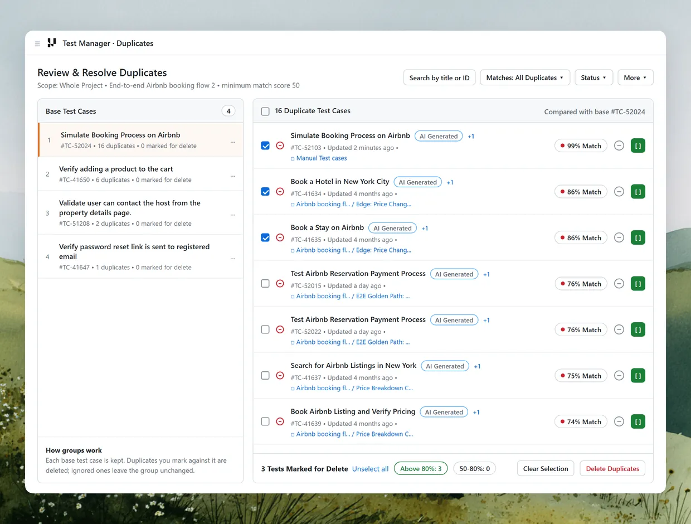The width and height of the screenshot is (691, 524).
Task: Select base case Simulate Booking Process on Airbnb
Action: [x=140, y=140]
